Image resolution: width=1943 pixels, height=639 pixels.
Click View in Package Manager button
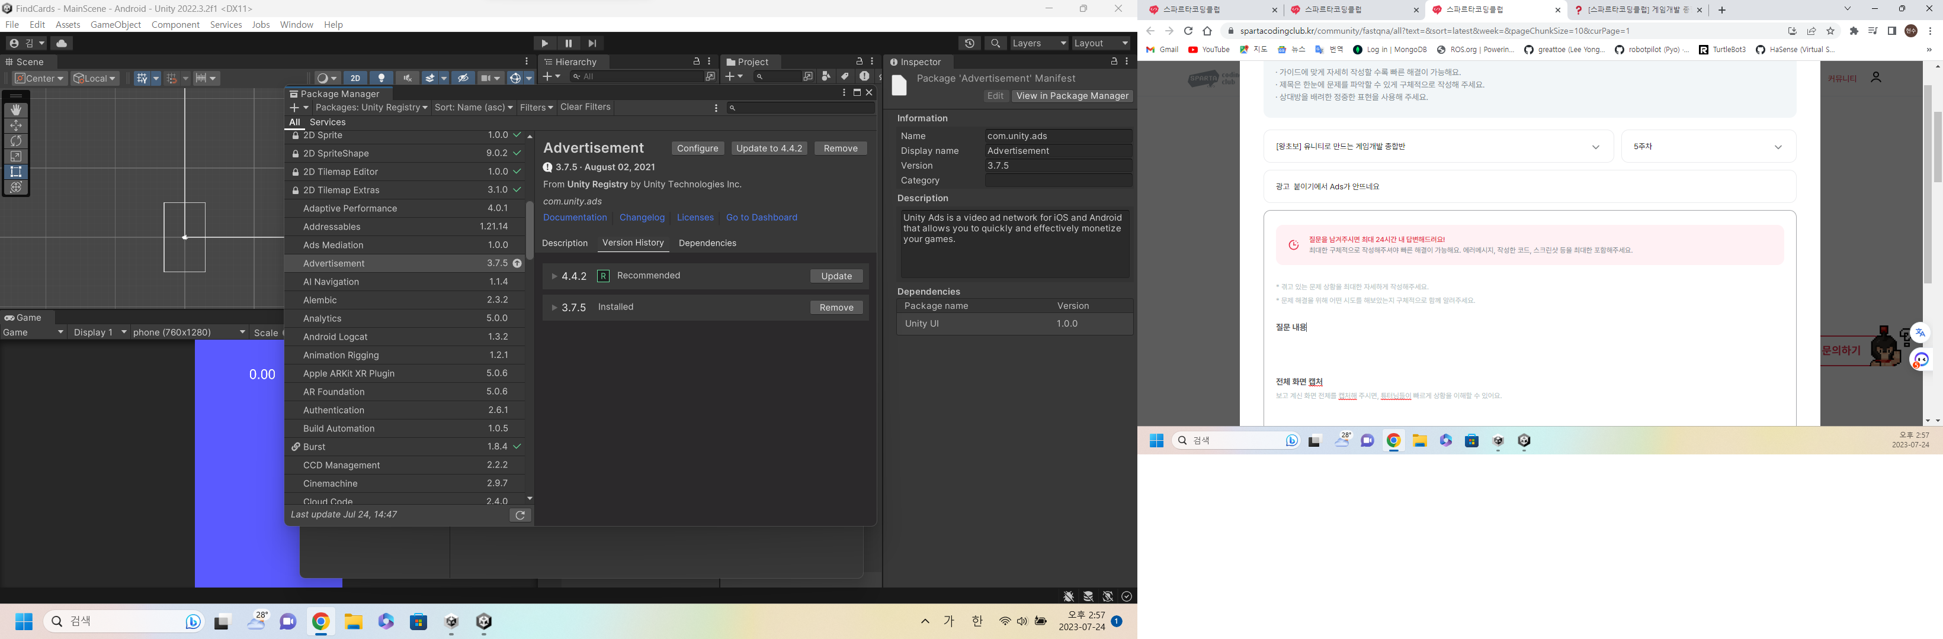[1072, 96]
